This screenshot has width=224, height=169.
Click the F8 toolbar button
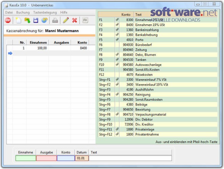[x=85, y=20]
